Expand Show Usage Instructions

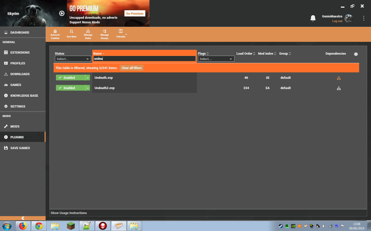[69, 213]
